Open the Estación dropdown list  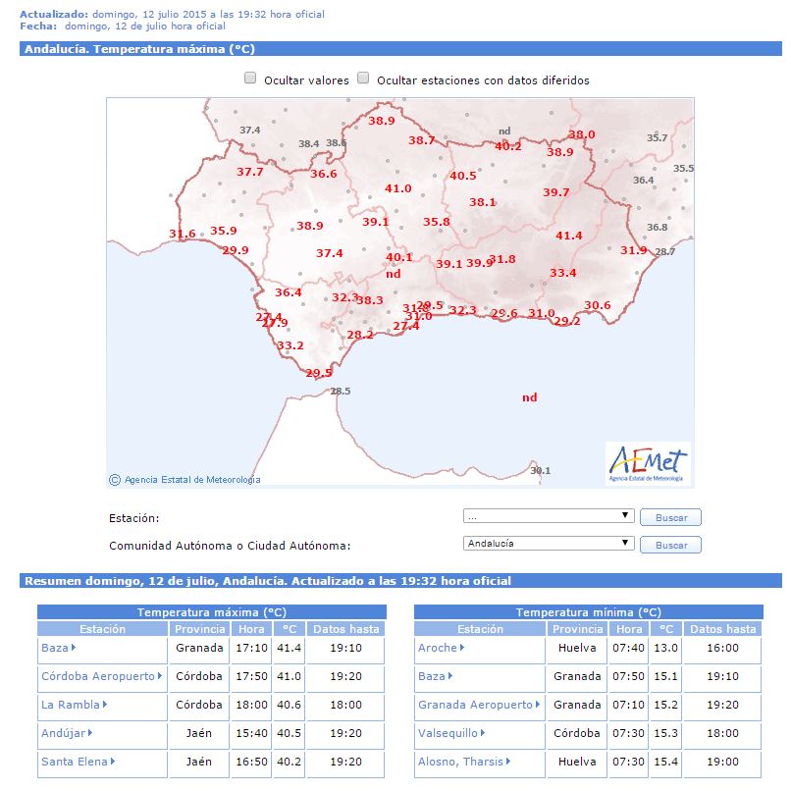549,515
